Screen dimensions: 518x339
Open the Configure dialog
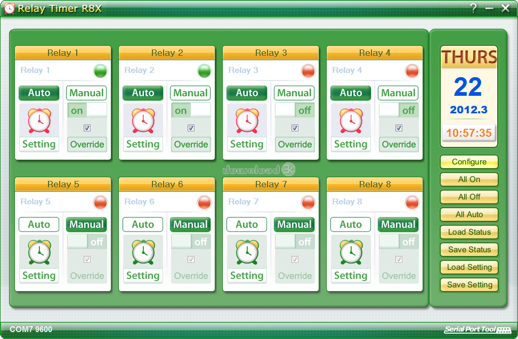(x=469, y=162)
